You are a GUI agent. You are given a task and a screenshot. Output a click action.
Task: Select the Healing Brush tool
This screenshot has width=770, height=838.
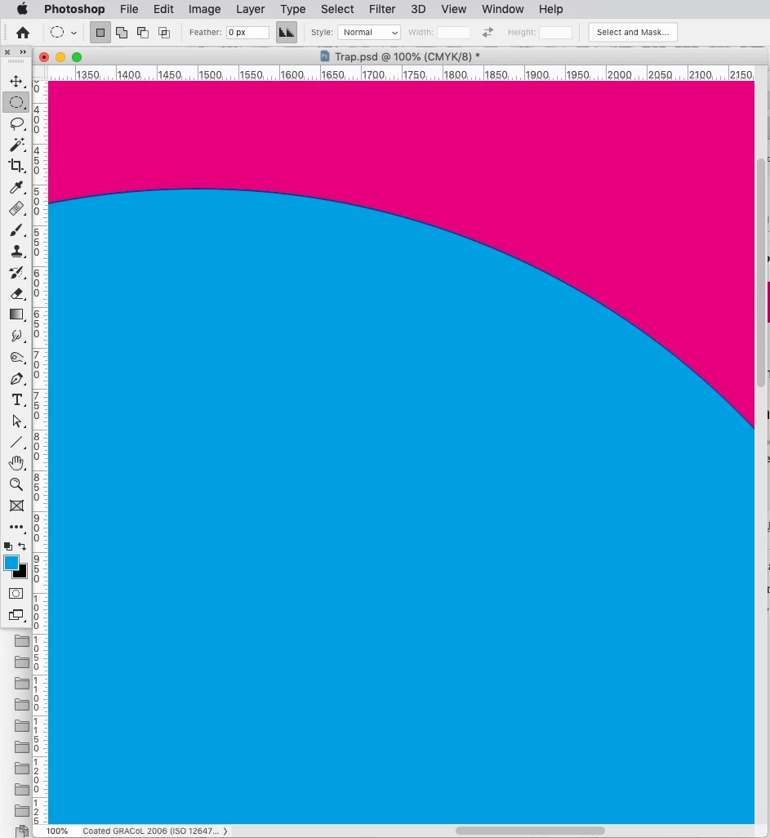(x=16, y=208)
